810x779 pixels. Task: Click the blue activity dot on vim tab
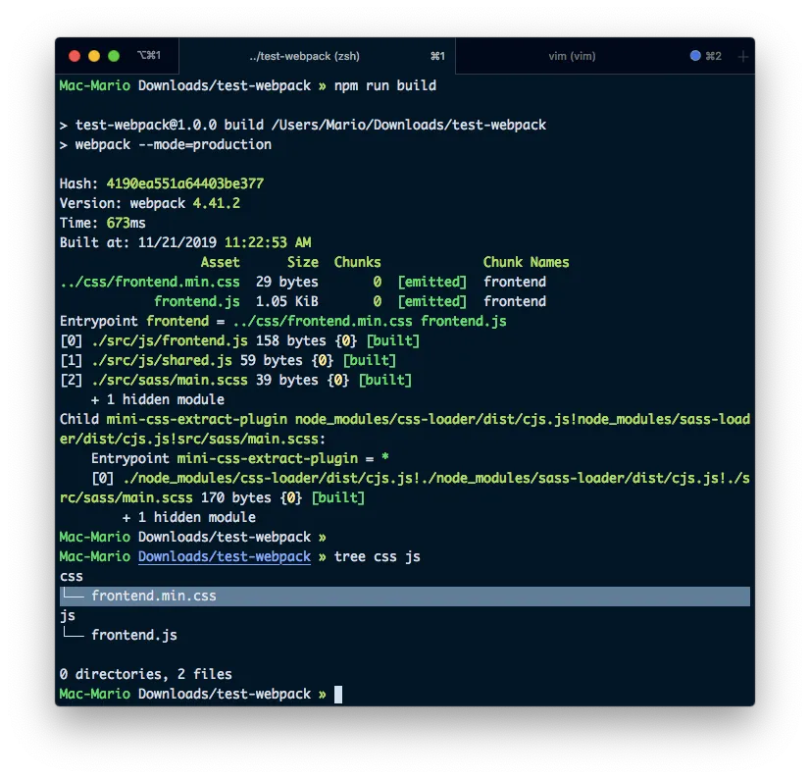click(x=695, y=55)
